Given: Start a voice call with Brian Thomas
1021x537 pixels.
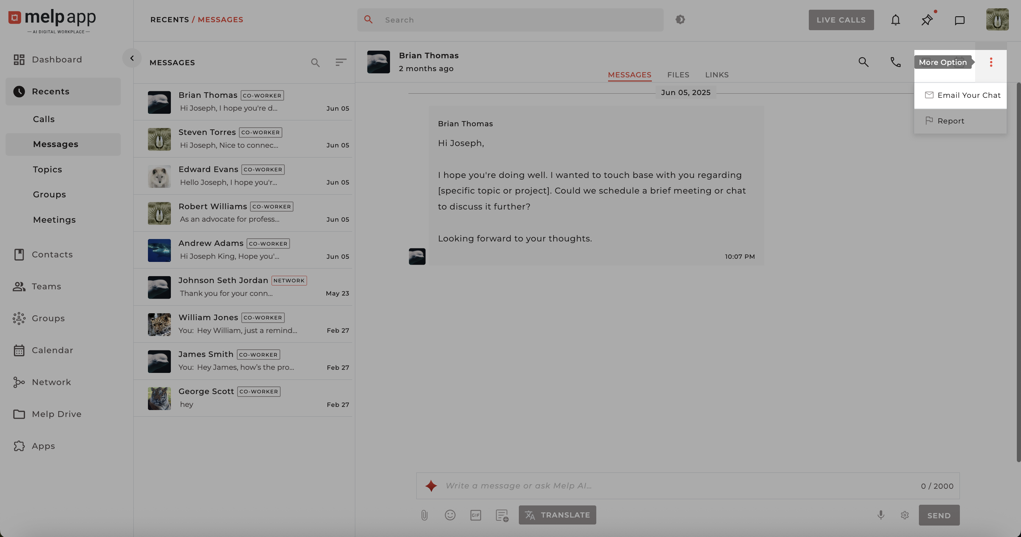Looking at the screenshot, I should [x=896, y=62].
